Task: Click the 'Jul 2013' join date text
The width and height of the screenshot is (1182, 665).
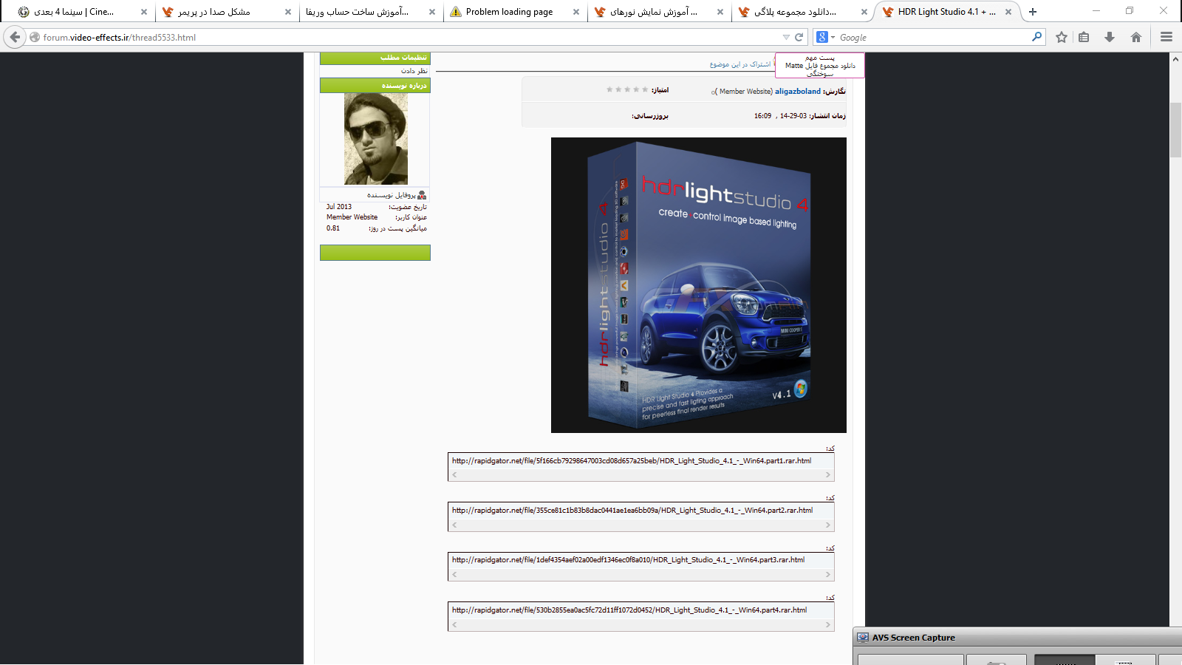Action: pyautogui.click(x=339, y=207)
